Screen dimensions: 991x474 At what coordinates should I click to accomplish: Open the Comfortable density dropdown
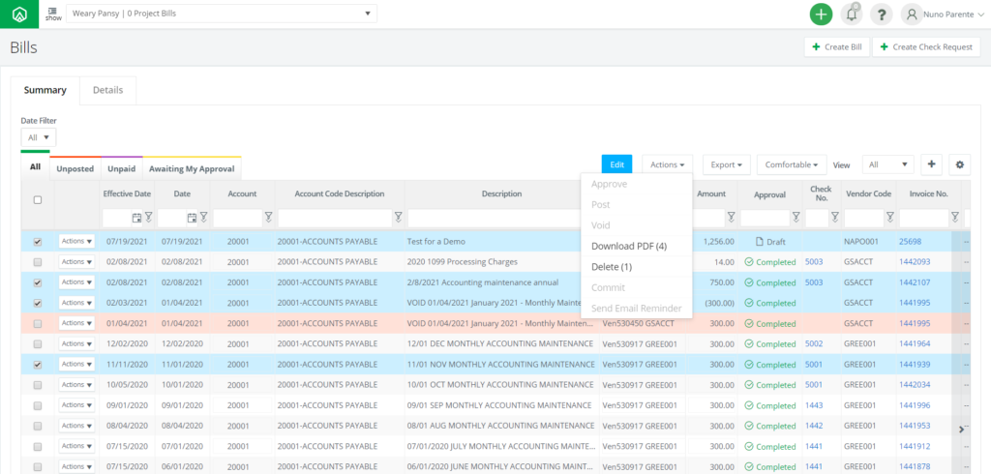[x=792, y=164]
